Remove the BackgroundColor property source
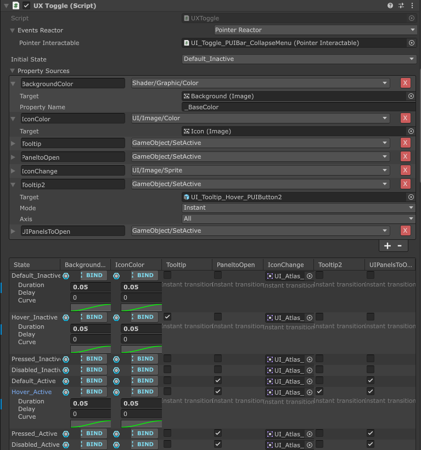 point(405,83)
